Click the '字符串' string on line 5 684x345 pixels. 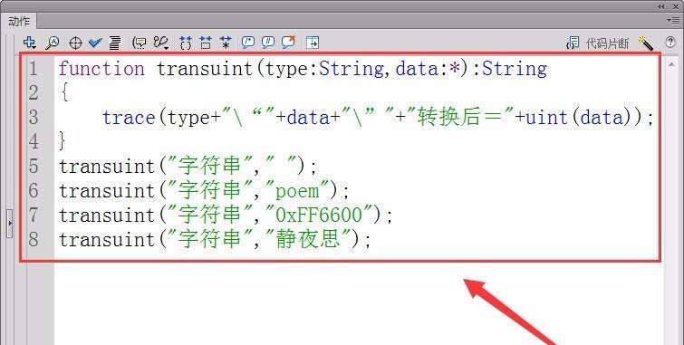pyautogui.click(x=210, y=167)
